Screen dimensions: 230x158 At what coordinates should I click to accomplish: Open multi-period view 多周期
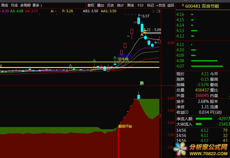[x=25, y=5]
